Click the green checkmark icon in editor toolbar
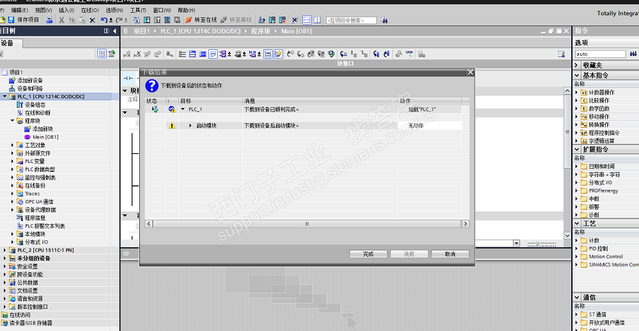The image size is (639, 331). coord(331,54)
